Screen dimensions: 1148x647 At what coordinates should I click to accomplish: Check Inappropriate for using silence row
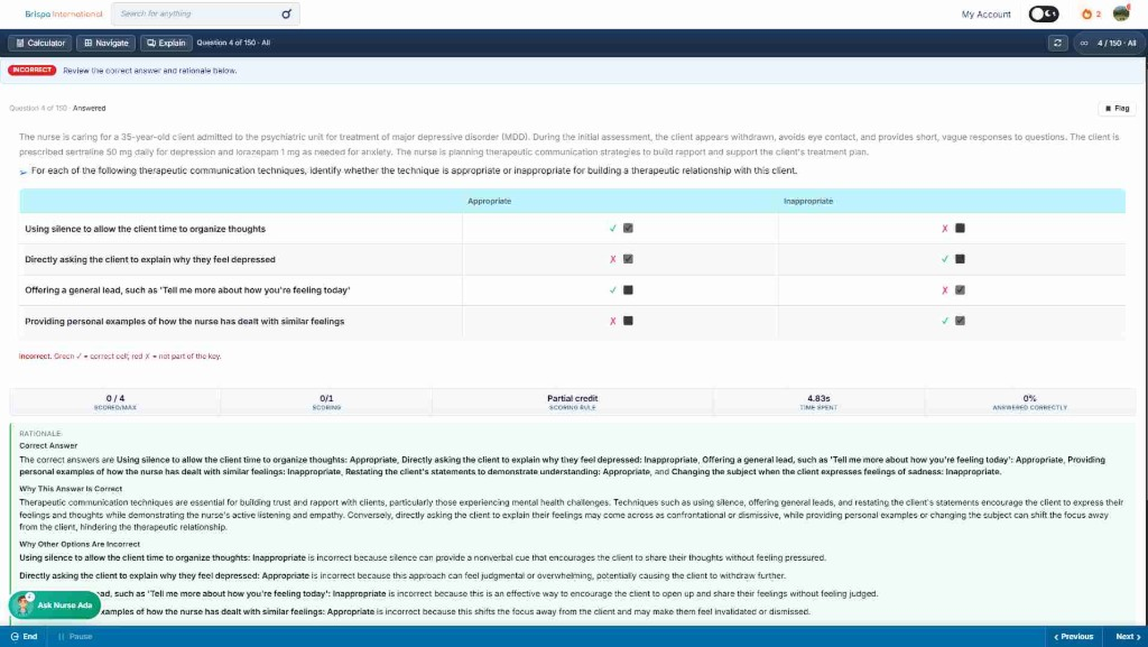[960, 228]
